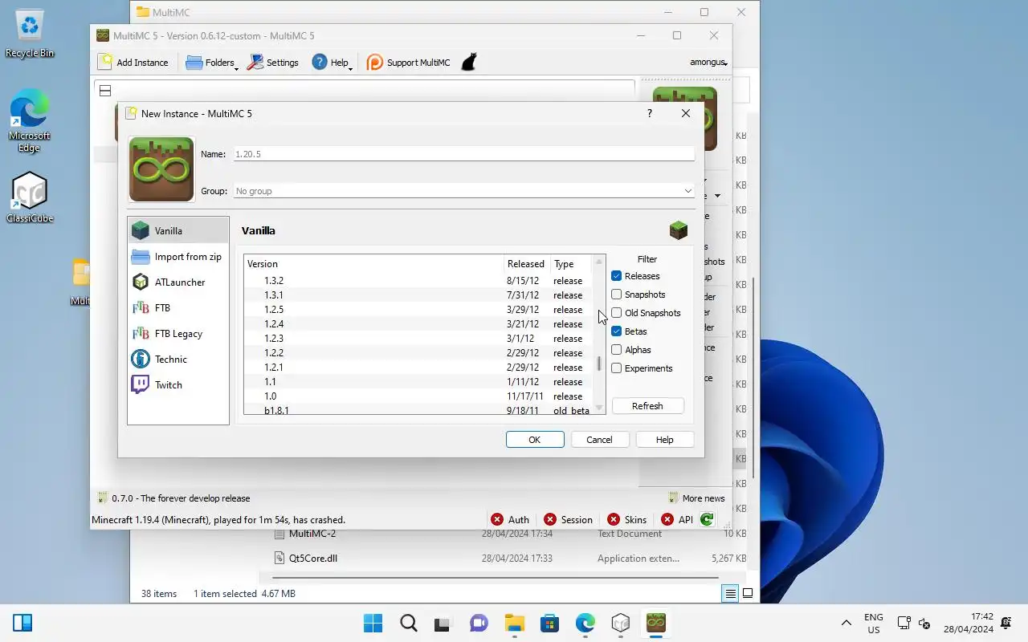
Task: Select version 1.2.5 in list
Action: [418, 310]
